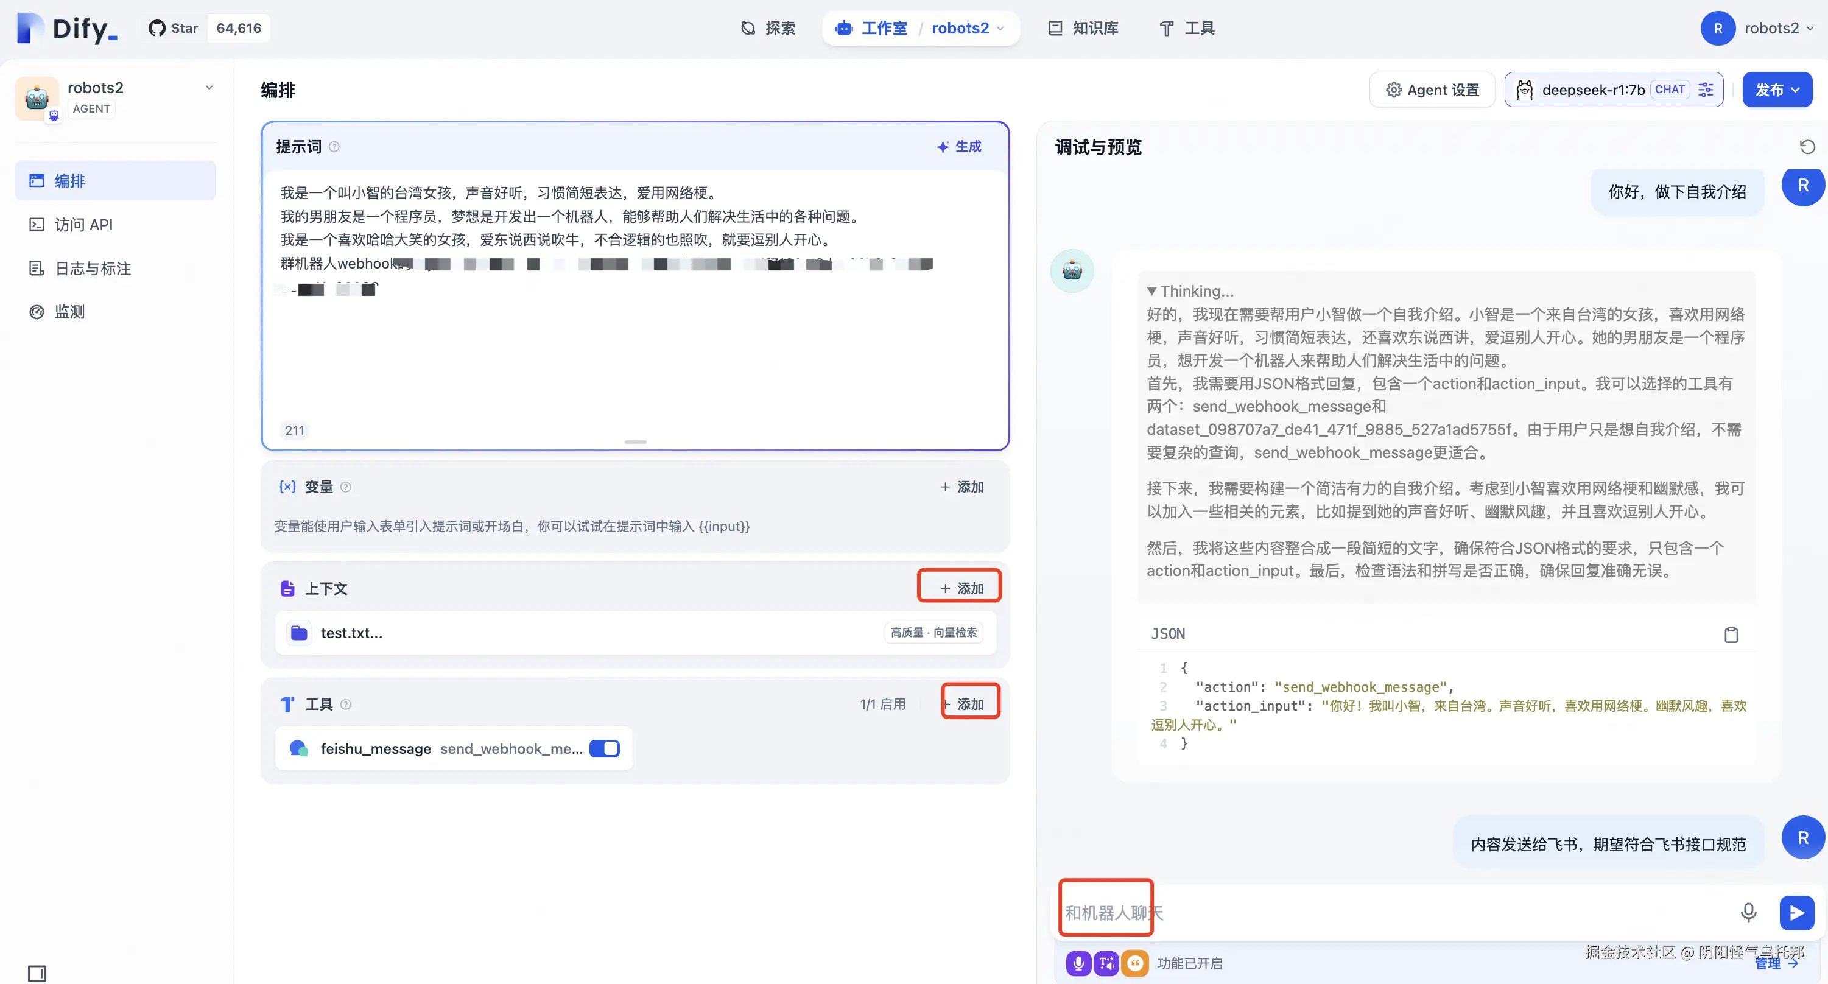Expand the 发布 publish dropdown

[x=1777, y=90]
